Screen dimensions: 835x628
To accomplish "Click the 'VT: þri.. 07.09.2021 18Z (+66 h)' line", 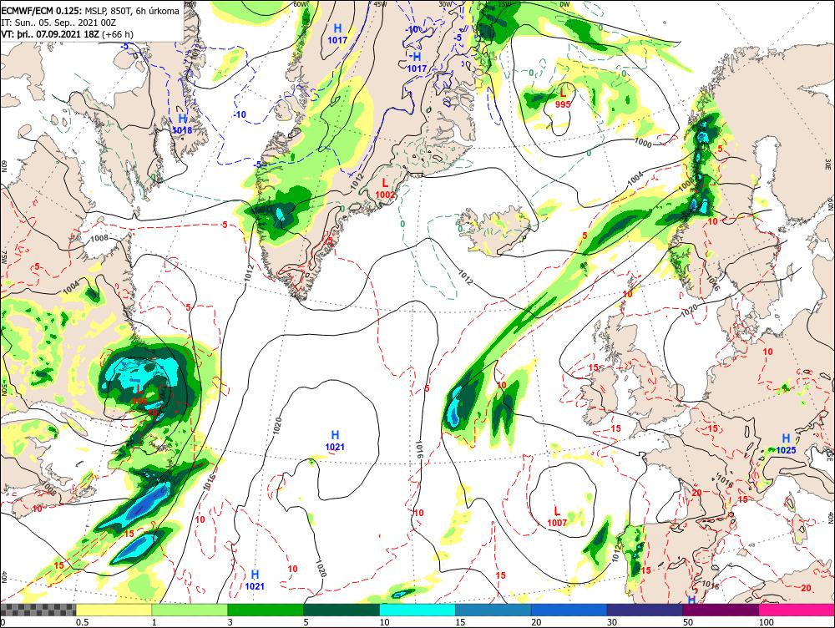I will [67, 34].
